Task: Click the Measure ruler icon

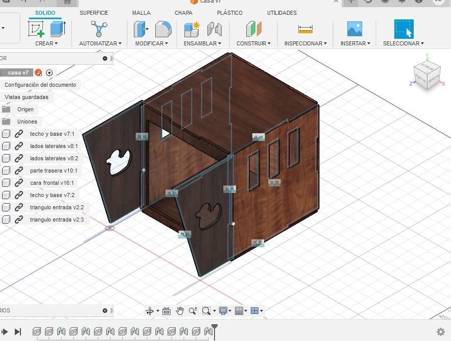Action: [x=305, y=29]
